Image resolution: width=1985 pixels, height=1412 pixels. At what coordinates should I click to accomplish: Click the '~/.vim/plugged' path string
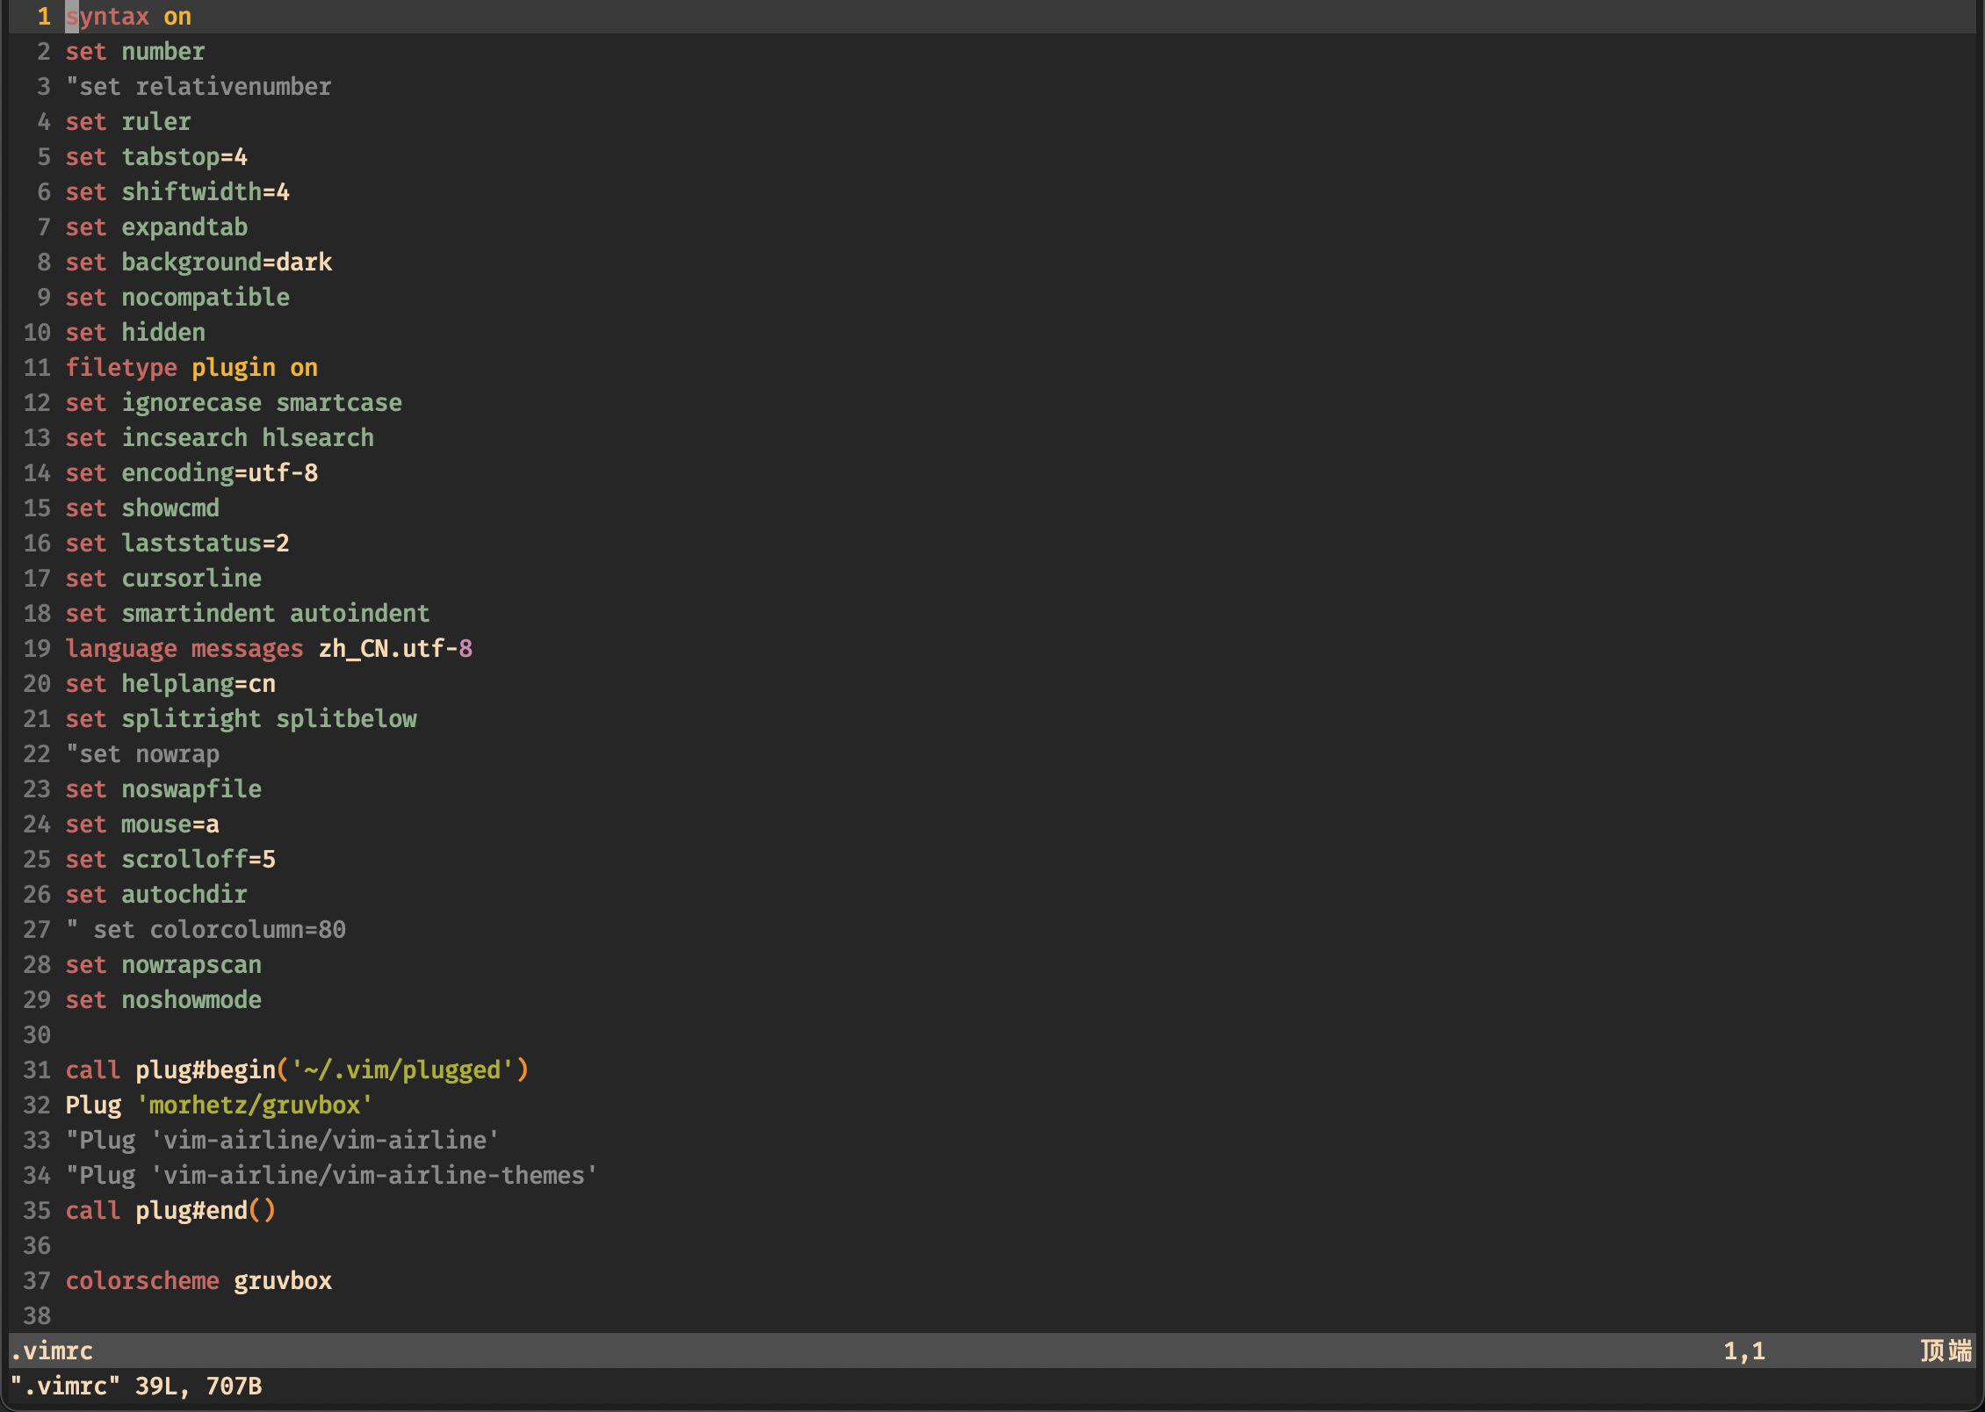tap(402, 1070)
